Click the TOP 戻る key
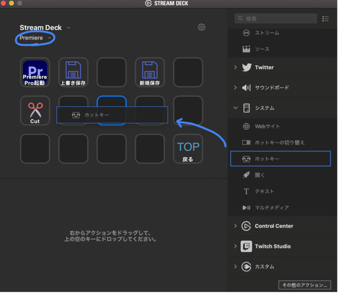Image resolution: width=339 pixels, height=293 pixels. coord(188,149)
